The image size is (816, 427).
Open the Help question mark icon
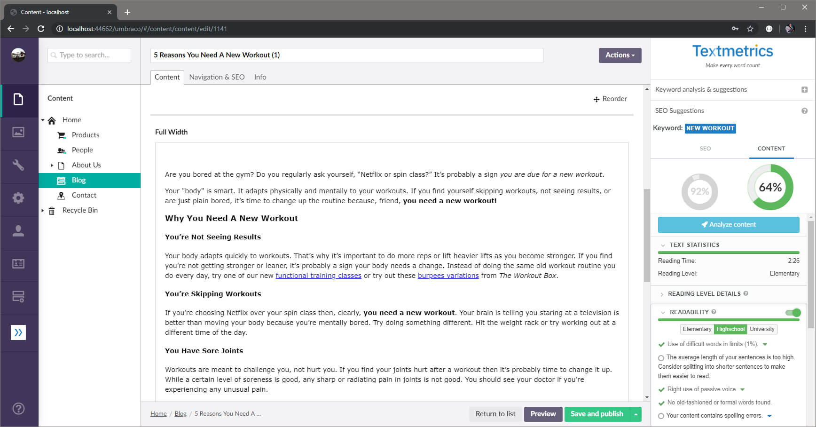pyautogui.click(x=18, y=408)
